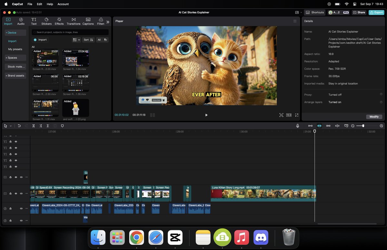387x250 pixels.
Task: Click the timeline zoom slider handle
Action: pos(363,126)
